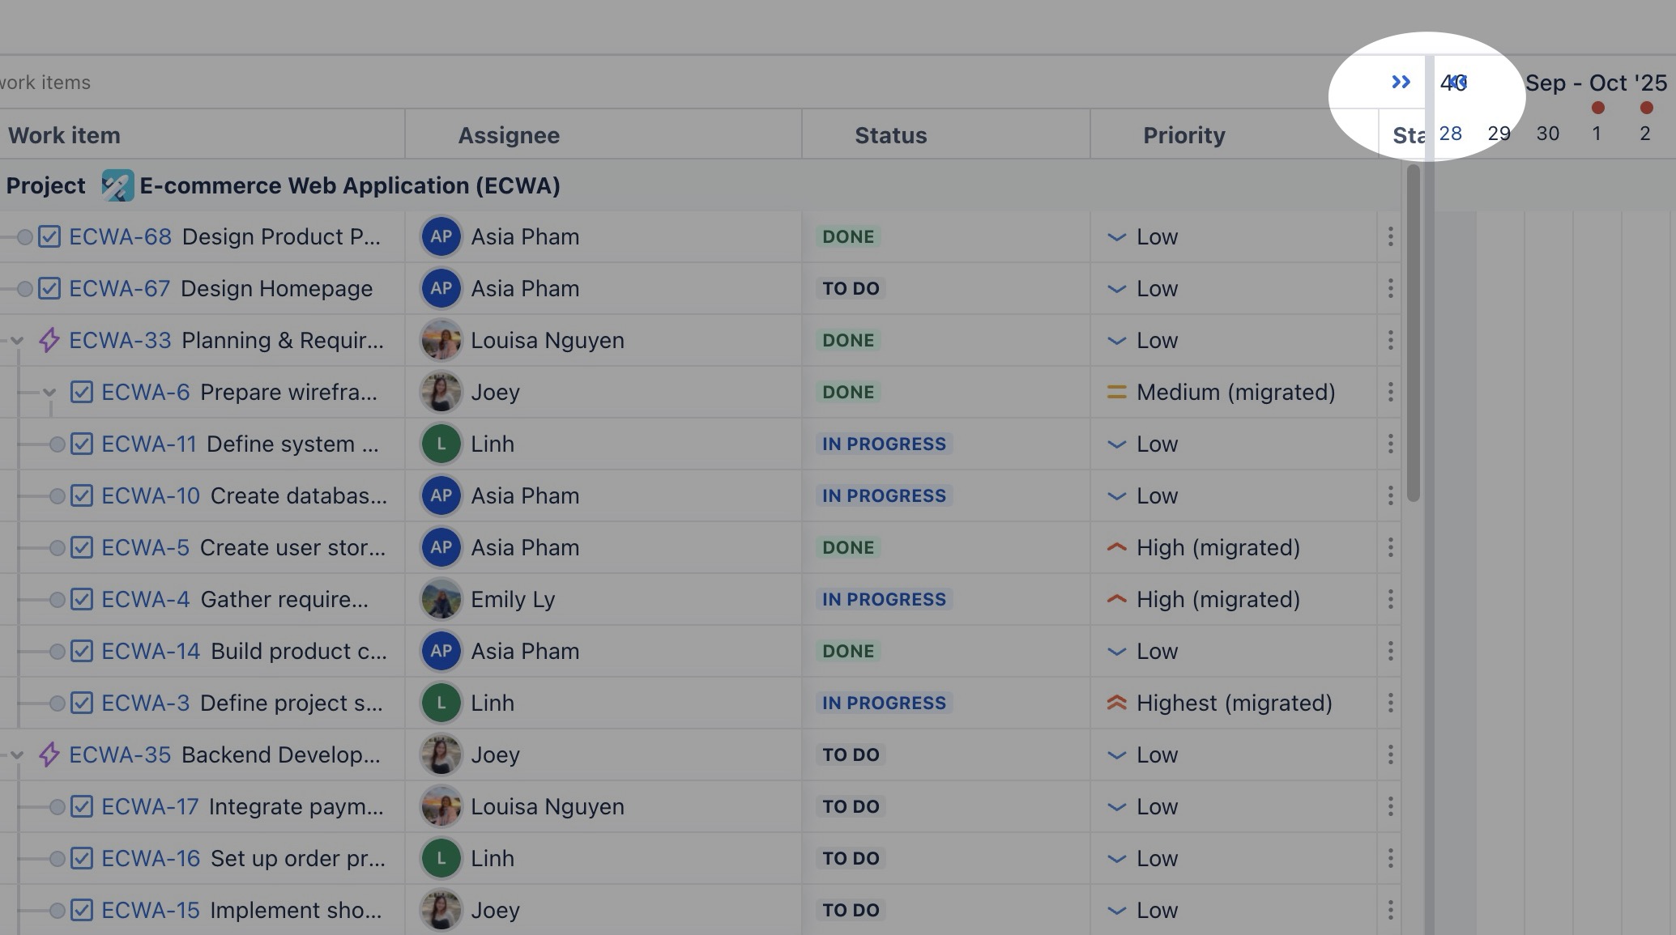Click the task checkbox icon for ECWA-11
This screenshot has width=1676, height=935.
pos(82,444)
